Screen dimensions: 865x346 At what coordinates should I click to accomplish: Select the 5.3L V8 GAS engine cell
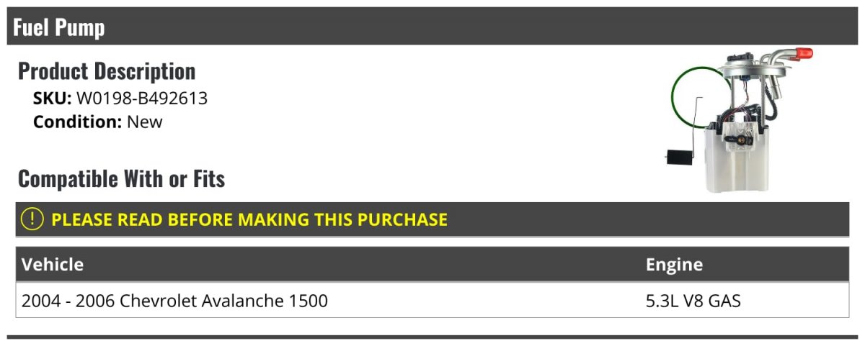tap(693, 301)
